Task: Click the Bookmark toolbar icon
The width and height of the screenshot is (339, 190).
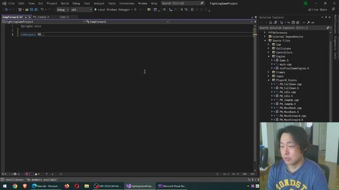Action: (192, 9)
